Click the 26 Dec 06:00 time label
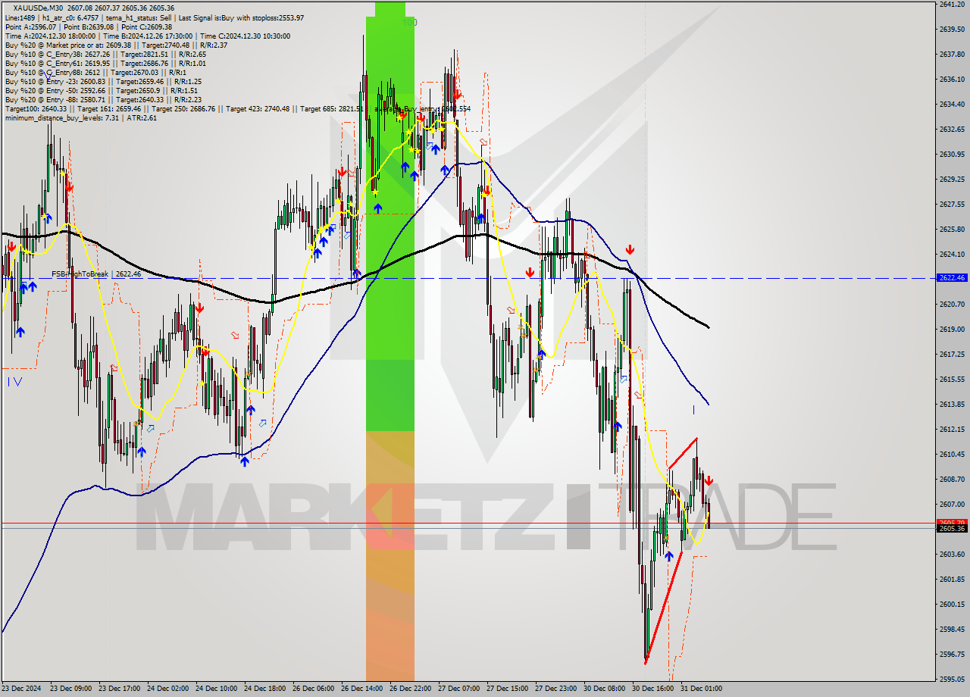This screenshot has width=970, height=697. (x=314, y=689)
